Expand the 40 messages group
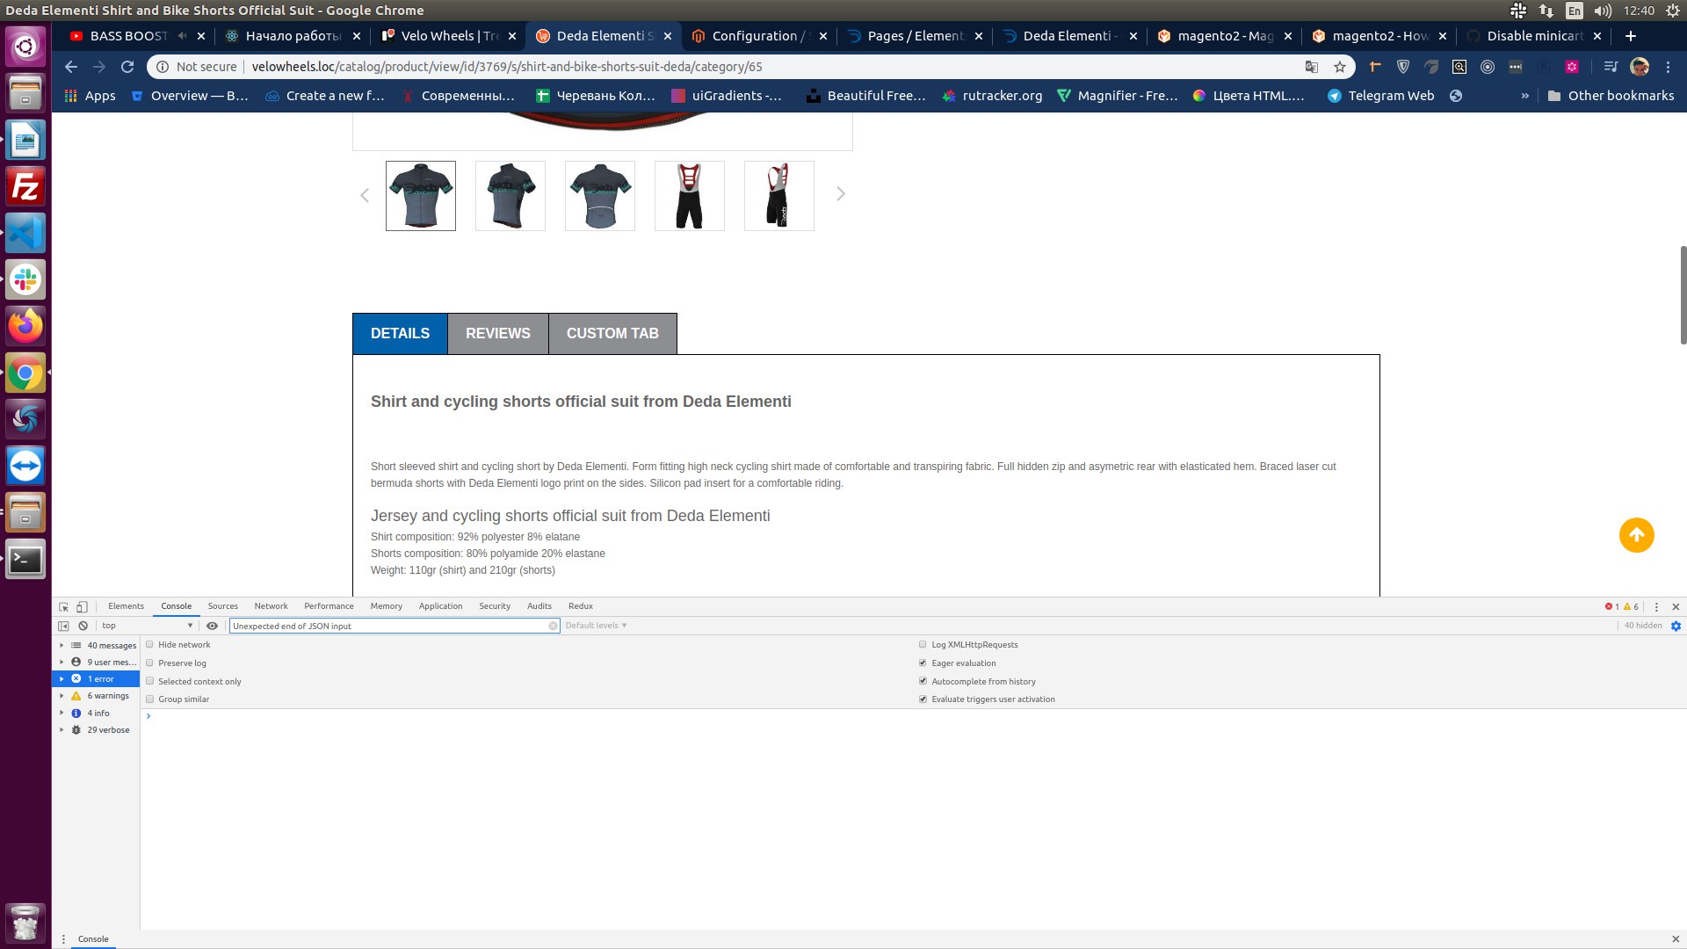The image size is (1687, 949). [62, 645]
